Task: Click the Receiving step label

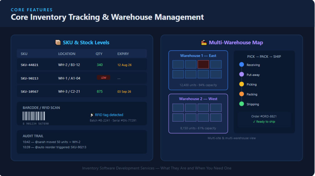Action: tap(253, 65)
